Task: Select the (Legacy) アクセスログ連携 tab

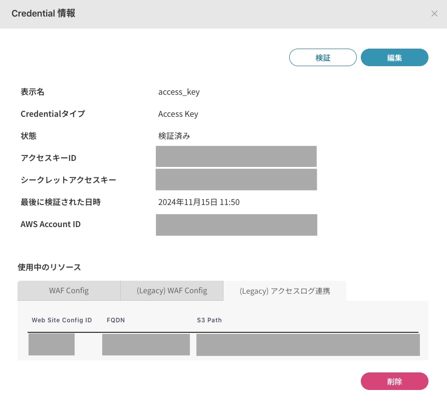Action: coord(285,291)
